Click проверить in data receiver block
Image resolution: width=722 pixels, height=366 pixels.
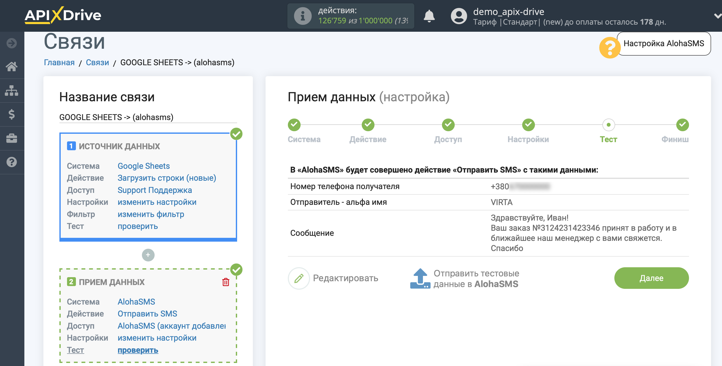[138, 350]
